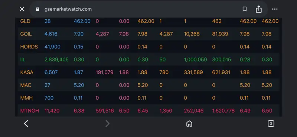This screenshot has width=297, height=137.
Task: Go forward with the right arrow
Action: point(107,124)
